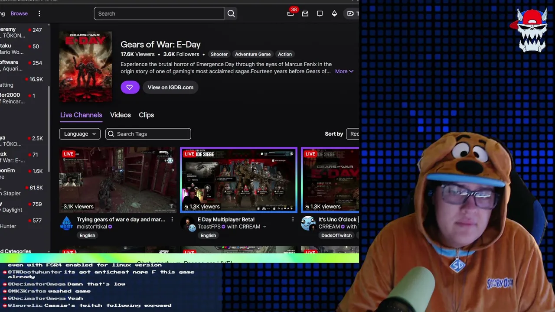Select sidebar channel with 16.9K viewers
Screen dimensions: 555x312
tap(22, 81)
